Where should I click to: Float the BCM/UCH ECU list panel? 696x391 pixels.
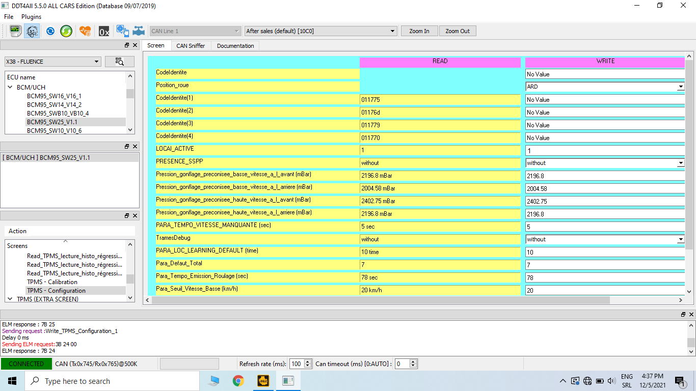[x=127, y=146]
